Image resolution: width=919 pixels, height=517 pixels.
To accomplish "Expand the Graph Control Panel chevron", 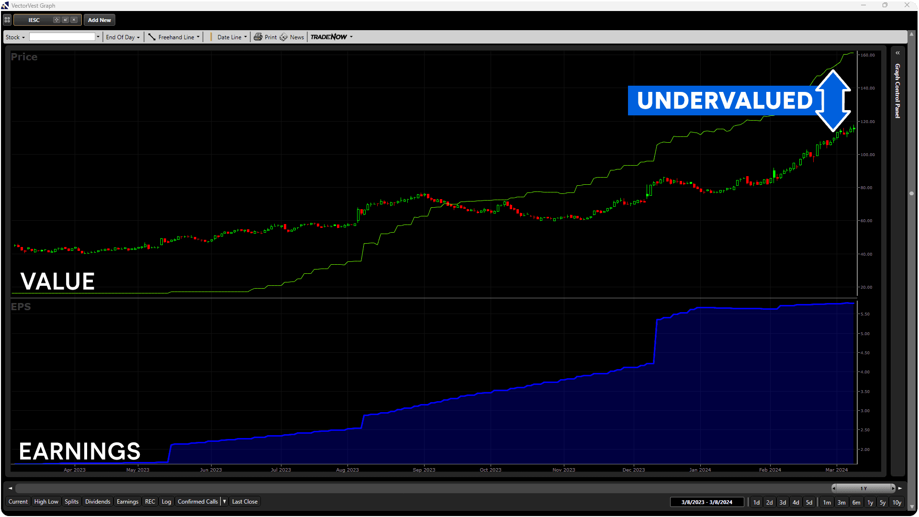I will [898, 53].
